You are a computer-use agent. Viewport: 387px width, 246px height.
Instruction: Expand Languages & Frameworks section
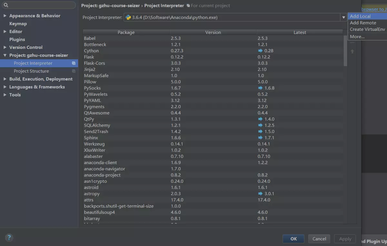[5, 87]
